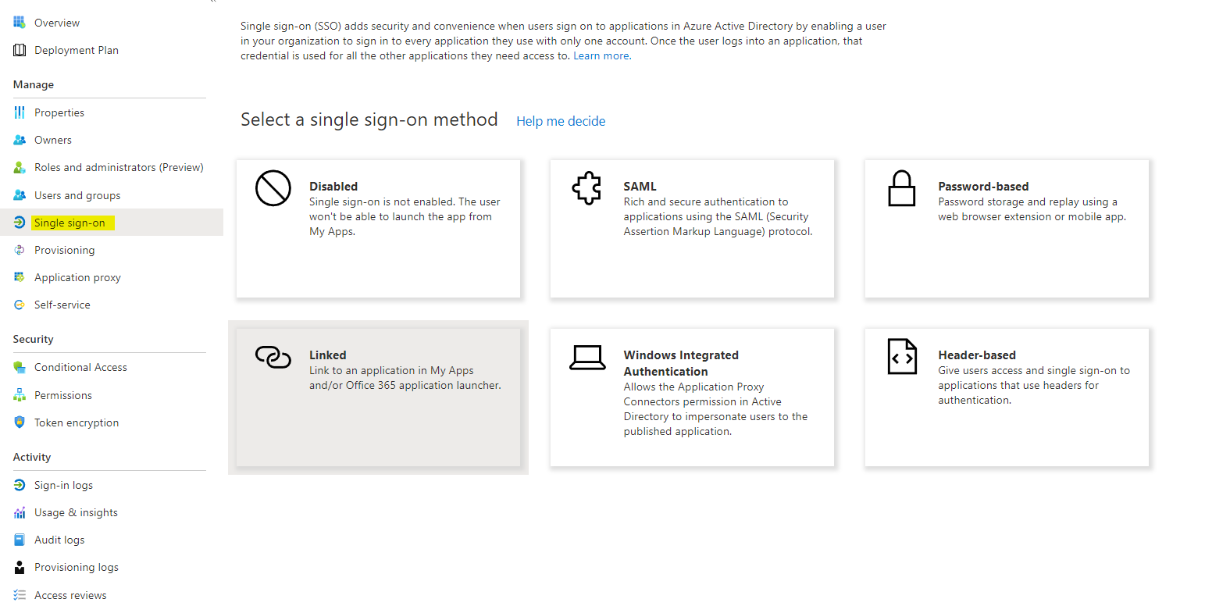The height and width of the screenshot is (606, 1205).
Task: Click the Help me decide link
Action: (561, 120)
